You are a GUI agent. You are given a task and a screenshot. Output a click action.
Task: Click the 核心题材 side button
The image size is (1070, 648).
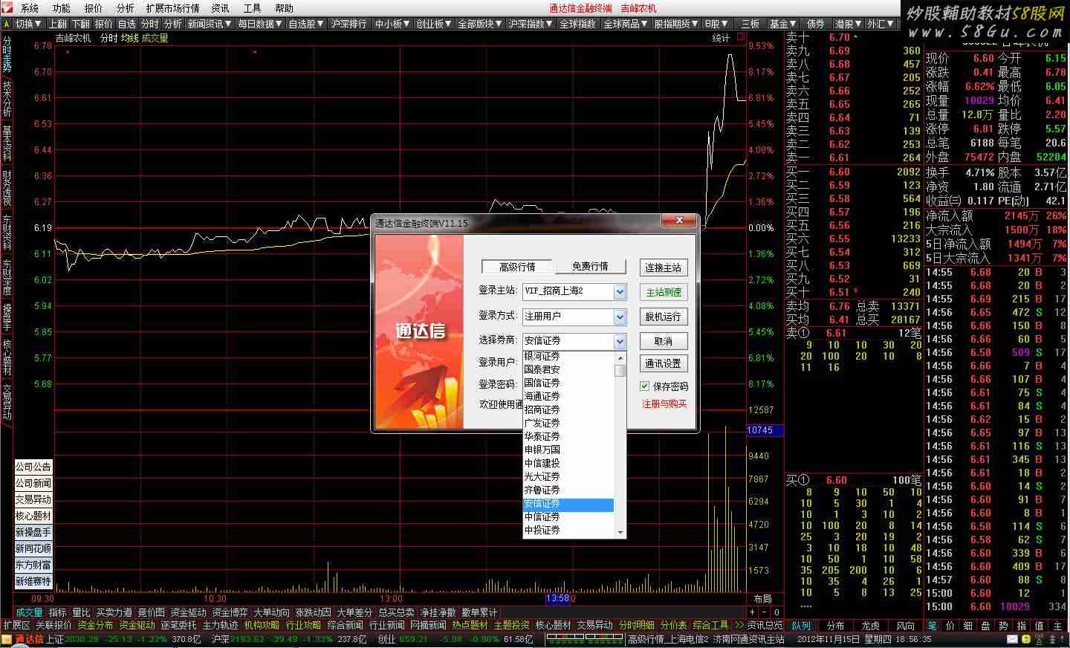click(33, 516)
